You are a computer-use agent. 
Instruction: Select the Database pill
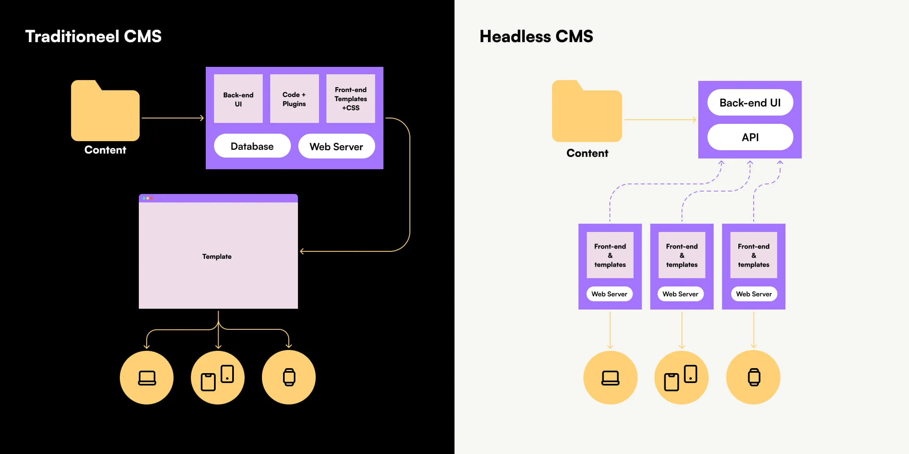252,146
